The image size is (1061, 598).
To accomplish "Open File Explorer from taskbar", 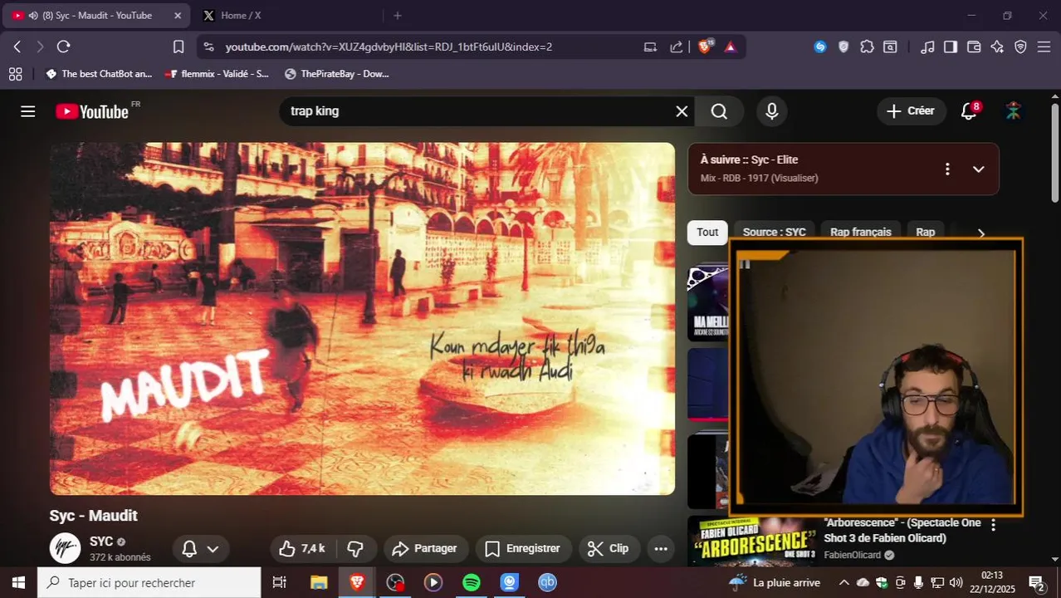I will click(x=319, y=583).
